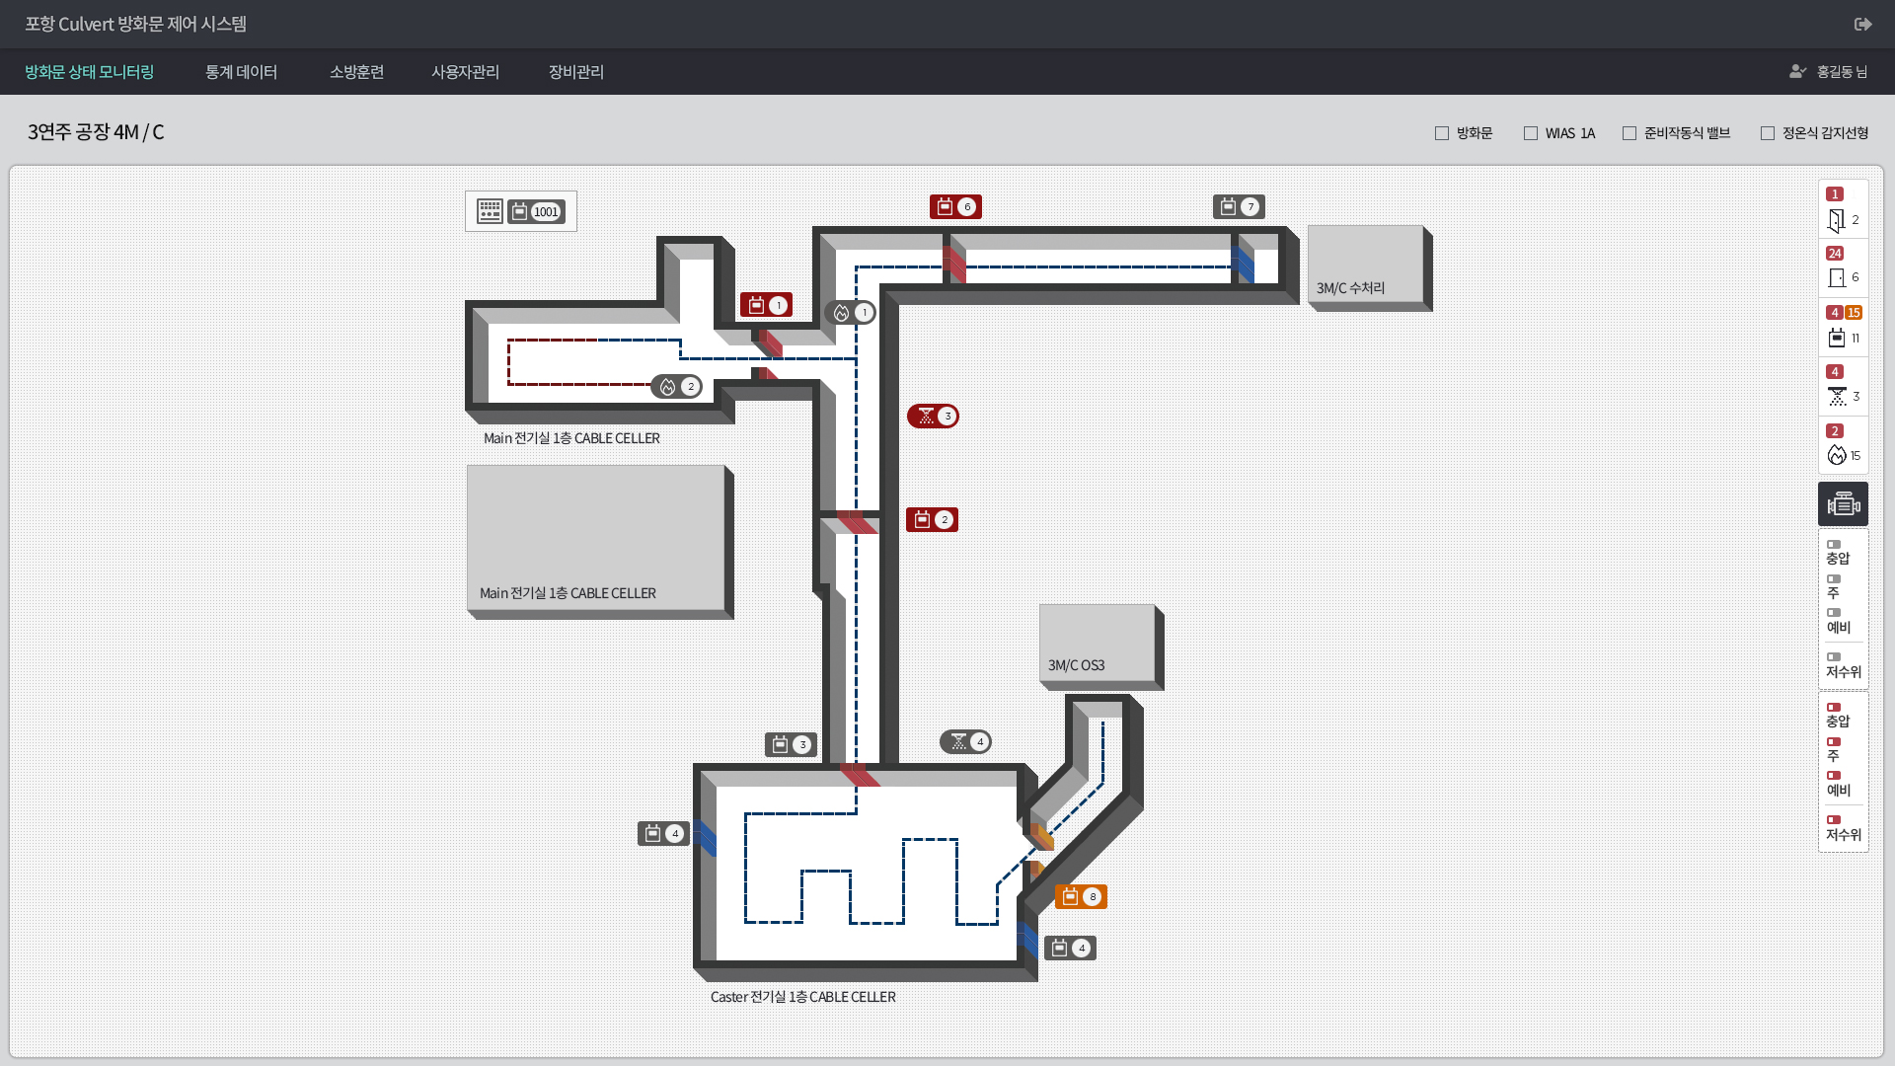The width and height of the screenshot is (1895, 1066).
Task: Check the 정온식 감지선형 checkbox
Action: click(x=1768, y=133)
